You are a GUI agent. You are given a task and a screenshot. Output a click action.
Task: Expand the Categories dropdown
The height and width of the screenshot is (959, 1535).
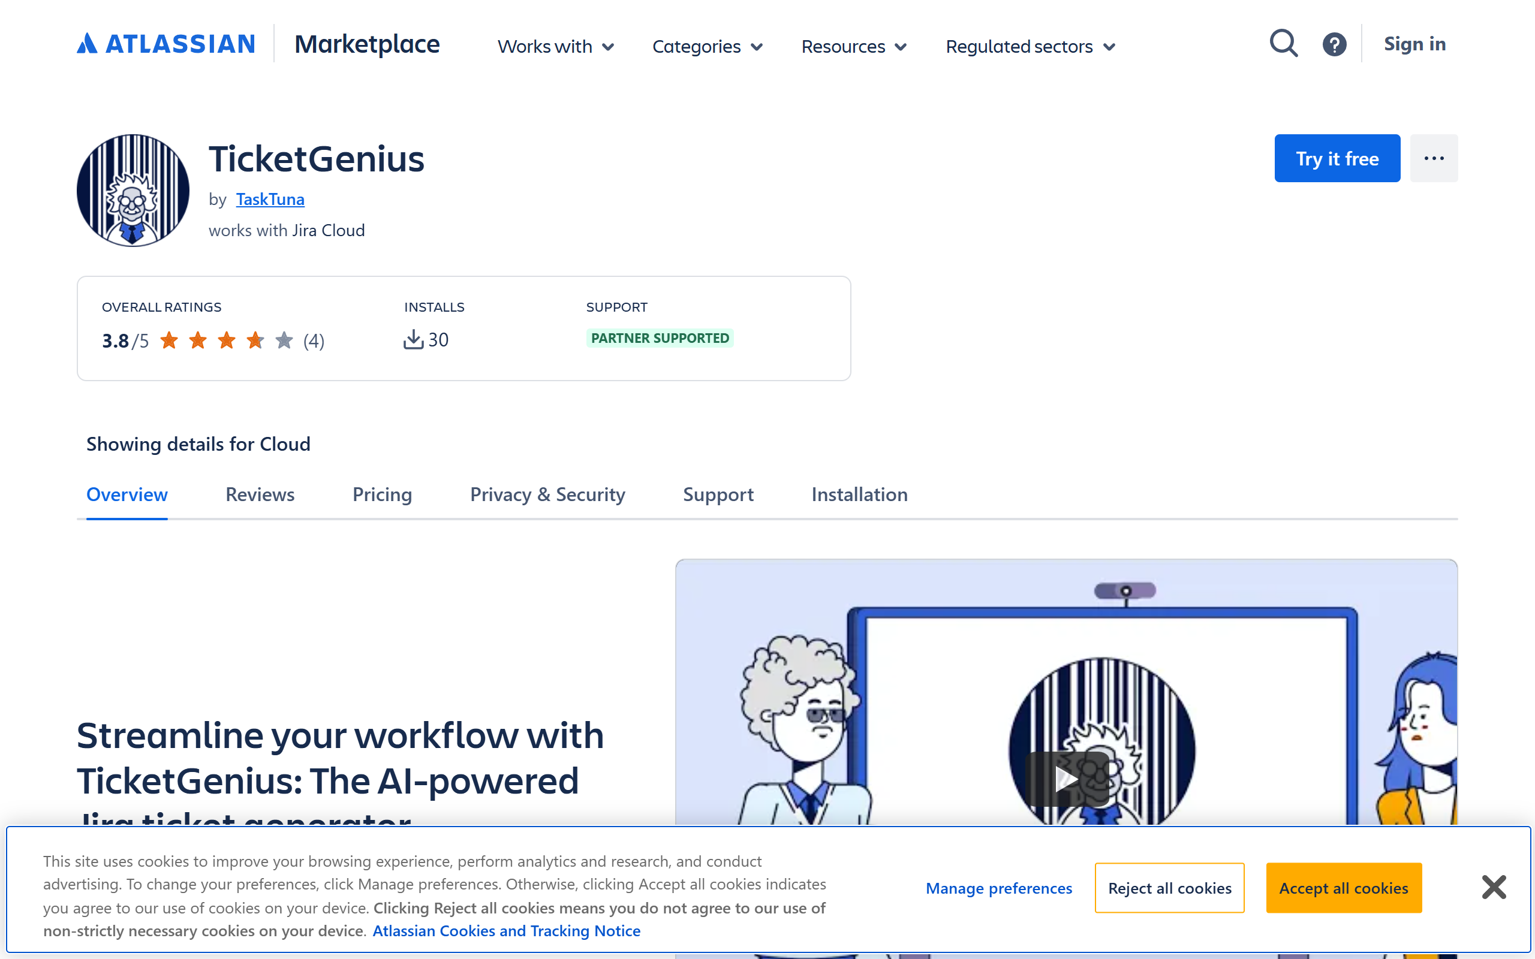click(708, 46)
